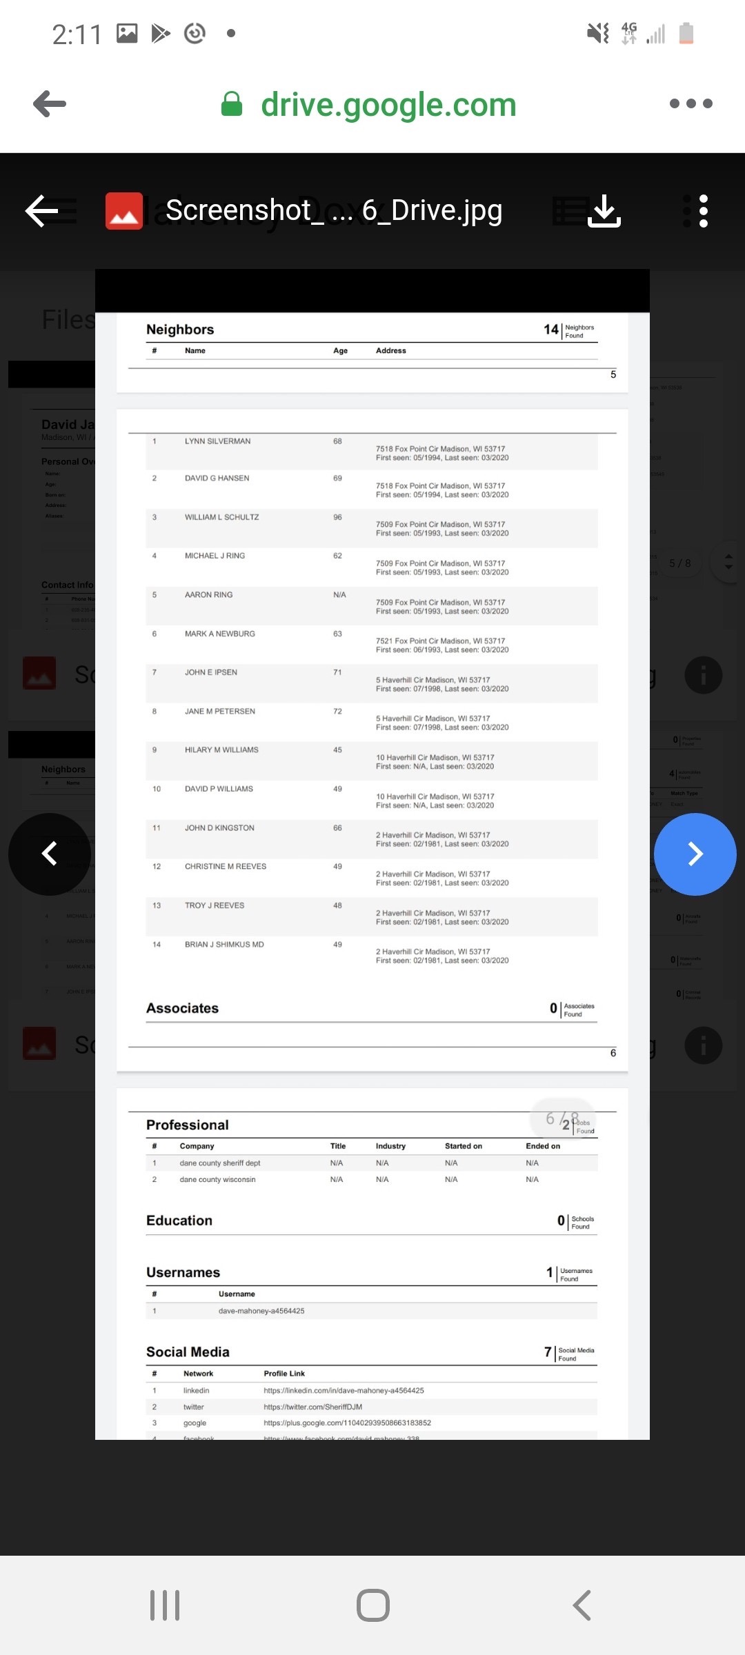This screenshot has height=1655, width=745.
Task: Show the next image with blue arrow
Action: [x=695, y=854]
